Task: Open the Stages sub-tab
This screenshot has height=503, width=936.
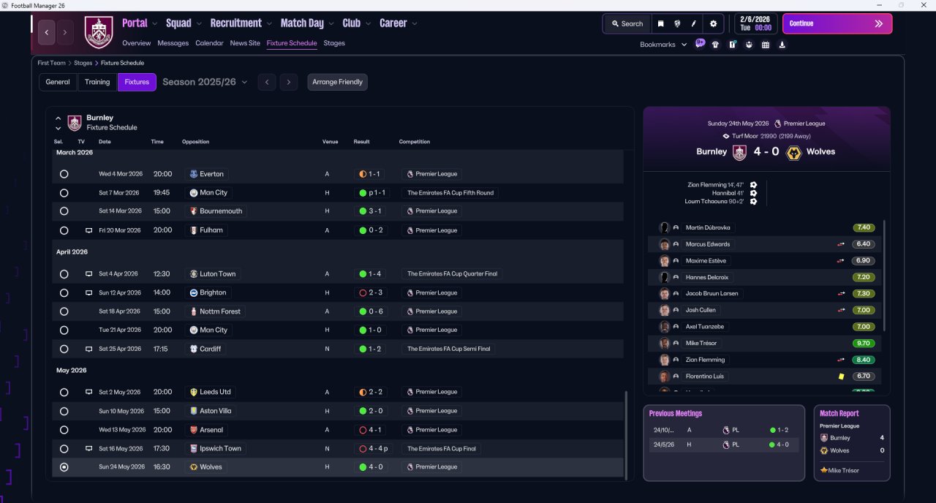Action: tap(334, 43)
